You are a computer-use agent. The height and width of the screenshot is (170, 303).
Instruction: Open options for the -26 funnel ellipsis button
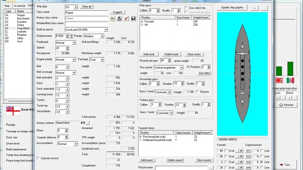click(x=237, y=156)
